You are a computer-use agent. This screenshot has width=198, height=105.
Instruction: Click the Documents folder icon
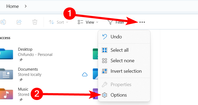6,73
